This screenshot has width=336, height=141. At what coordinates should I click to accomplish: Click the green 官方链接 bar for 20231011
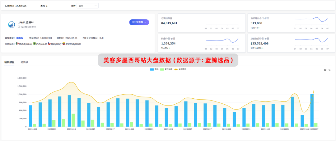54,123
